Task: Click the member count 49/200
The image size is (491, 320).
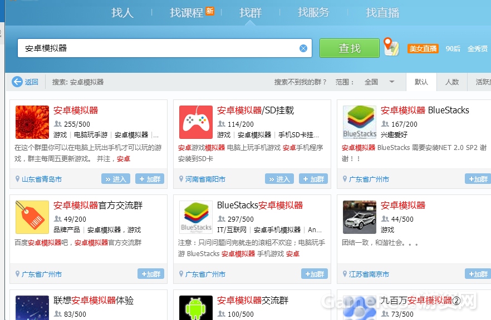Action: pyautogui.click(x=75, y=219)
